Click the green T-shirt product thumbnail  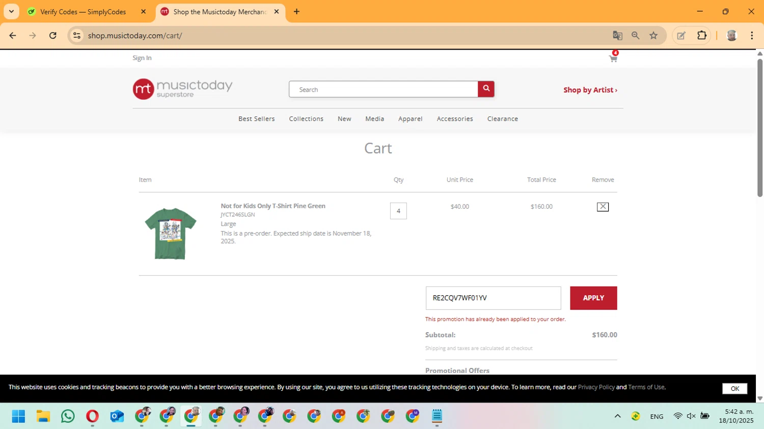click(171, 234)
